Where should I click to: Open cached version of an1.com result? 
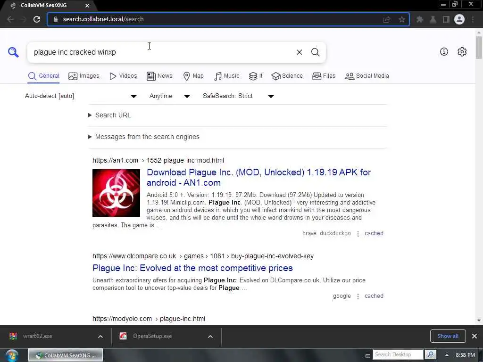[374, 233]
